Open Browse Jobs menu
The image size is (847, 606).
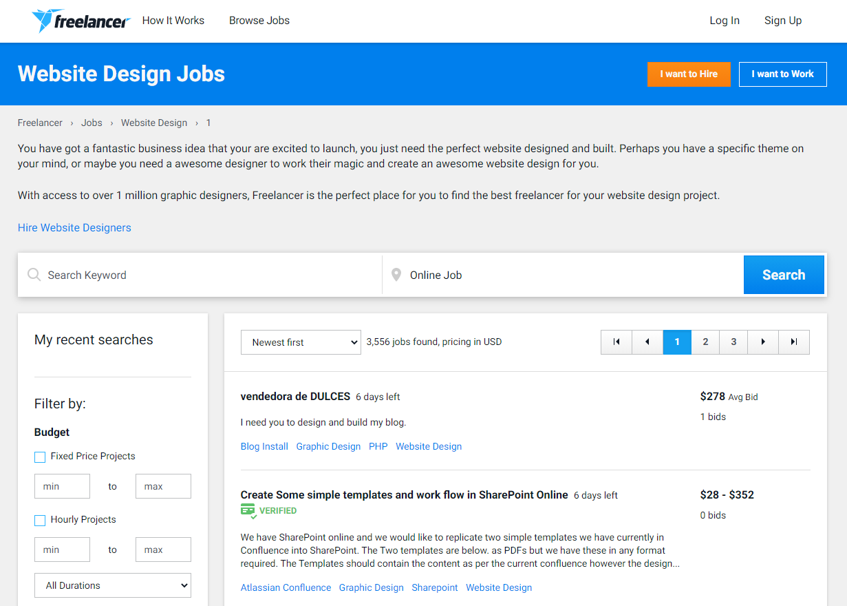point(259,21)
